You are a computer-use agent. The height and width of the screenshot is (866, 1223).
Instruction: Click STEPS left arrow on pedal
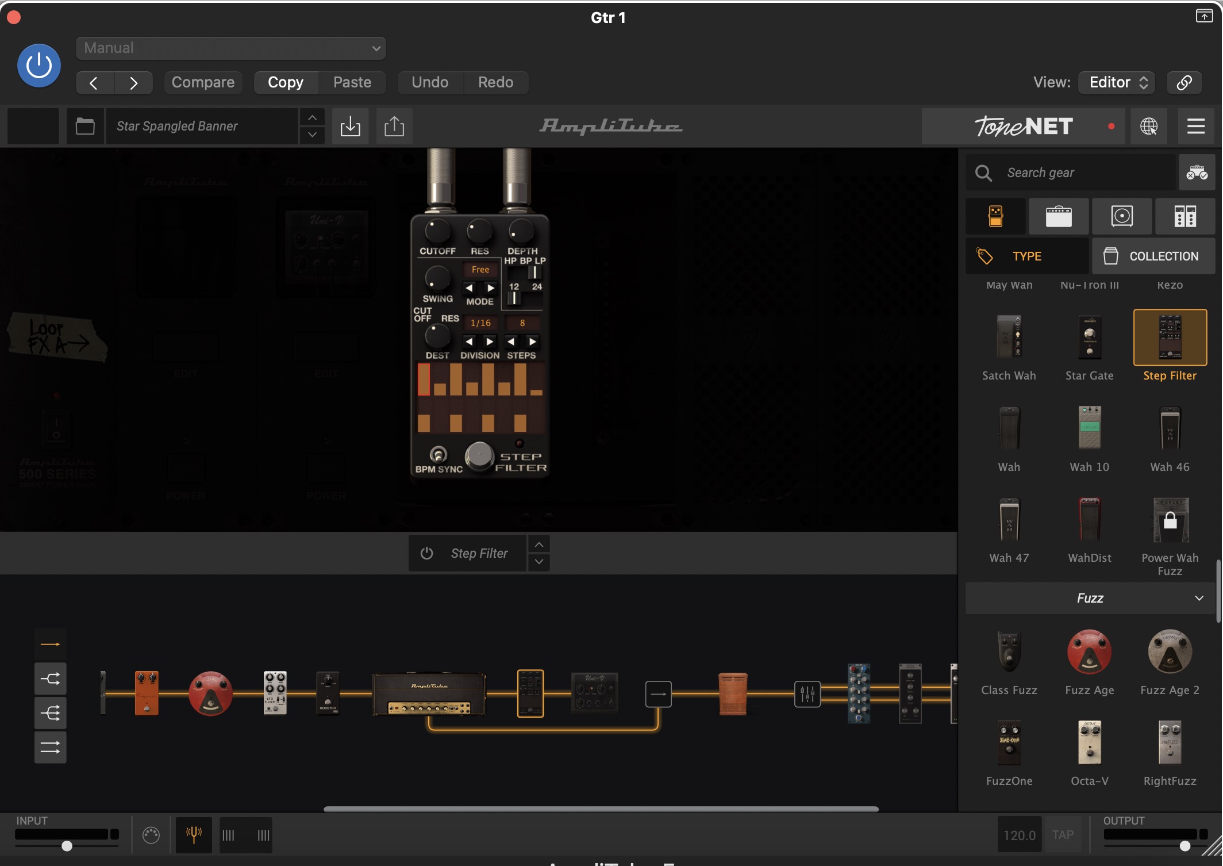pos(511,342)
